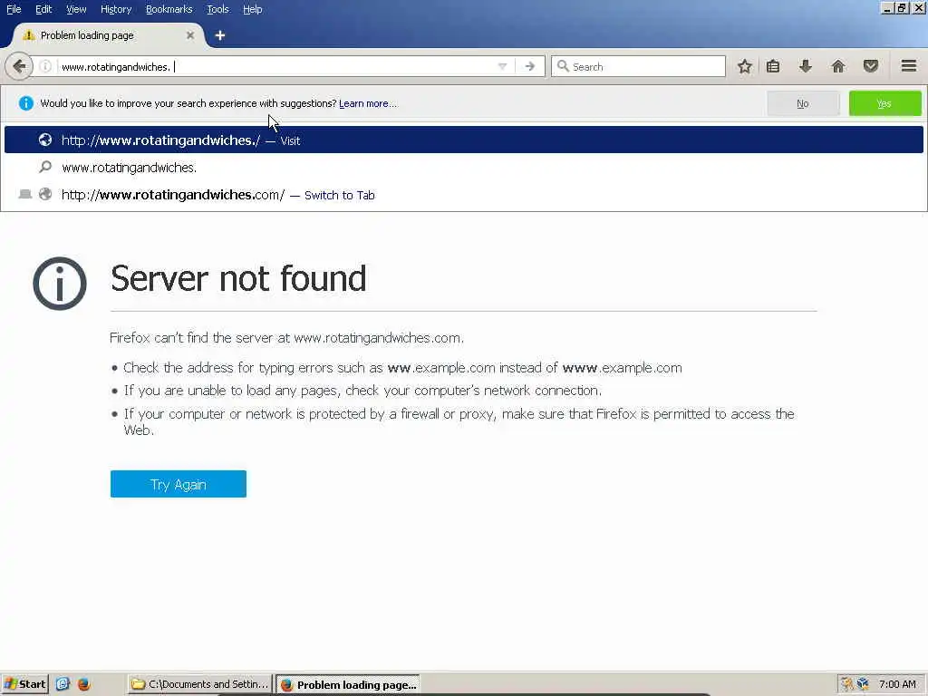Click the warning icon on the tab

28,35
